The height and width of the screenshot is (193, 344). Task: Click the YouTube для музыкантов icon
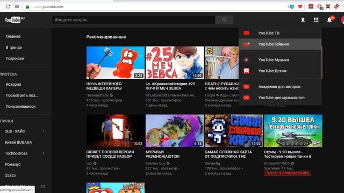[x=246, y=98]
